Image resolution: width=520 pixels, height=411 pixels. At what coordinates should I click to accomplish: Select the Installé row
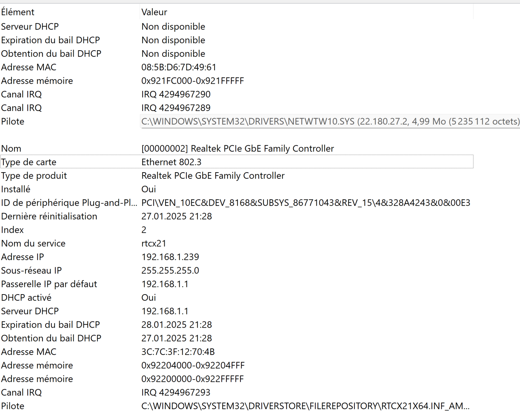[x=148, y=189]
